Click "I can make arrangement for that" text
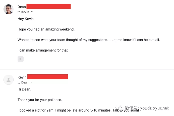The height and width of the screenshot is (116, 174). click(x=43, y=50)
